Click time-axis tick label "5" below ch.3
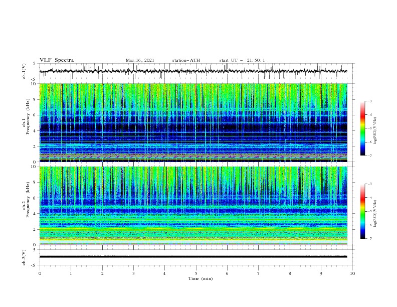397x307 pixels. tap(196, 273)
